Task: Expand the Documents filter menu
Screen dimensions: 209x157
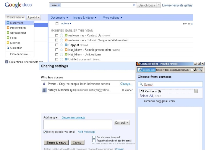Action: tap(59, 18)
